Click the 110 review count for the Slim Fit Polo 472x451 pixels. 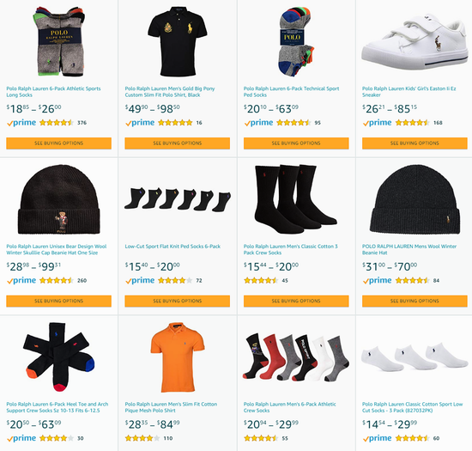168,438
